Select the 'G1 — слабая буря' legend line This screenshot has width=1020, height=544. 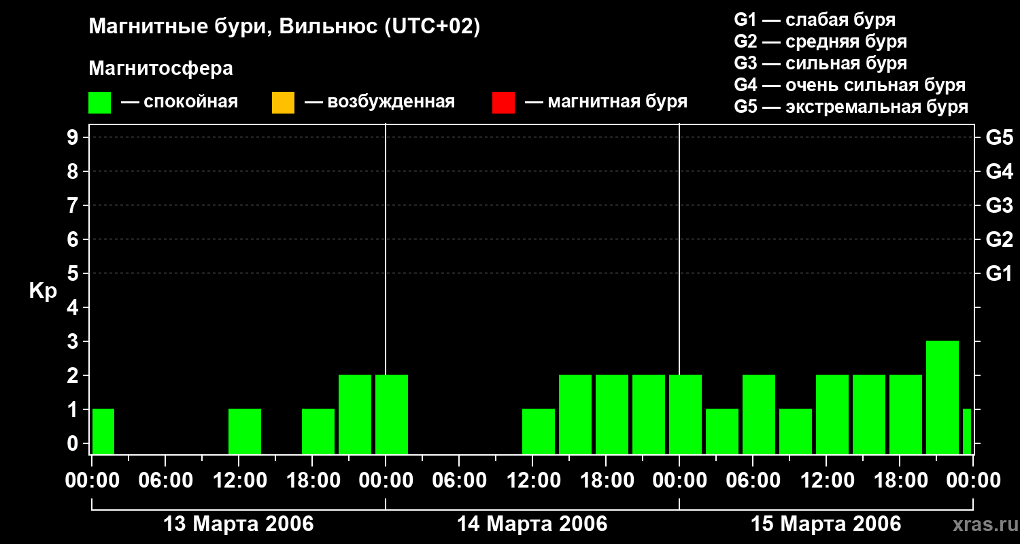815,20
